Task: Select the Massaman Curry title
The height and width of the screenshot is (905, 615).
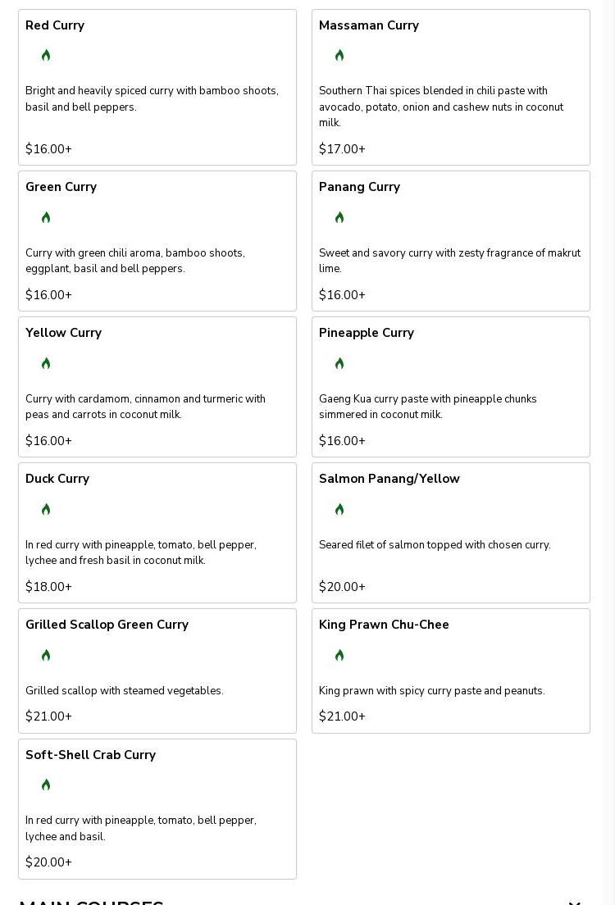Action: click(369, 25)
